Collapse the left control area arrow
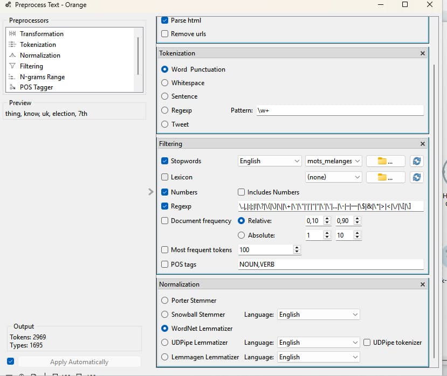The width and height of the screenshot is (447, 376). pos(151,192)
